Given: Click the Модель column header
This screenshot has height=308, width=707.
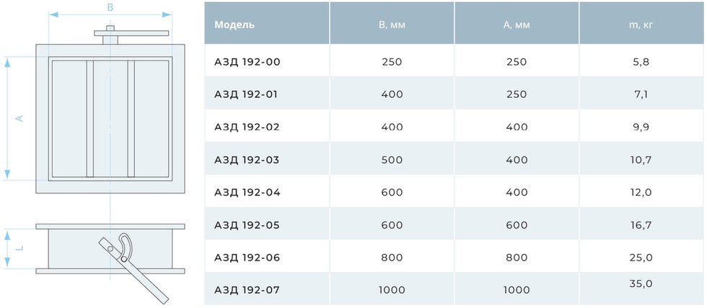Looking at the screenshot, I should point(234,25).
